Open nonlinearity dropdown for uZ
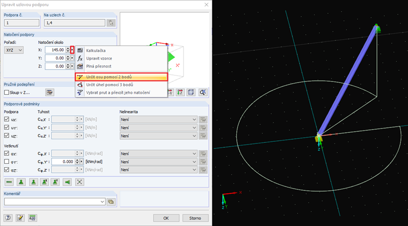The image size is (408, 226). [158, 135]
